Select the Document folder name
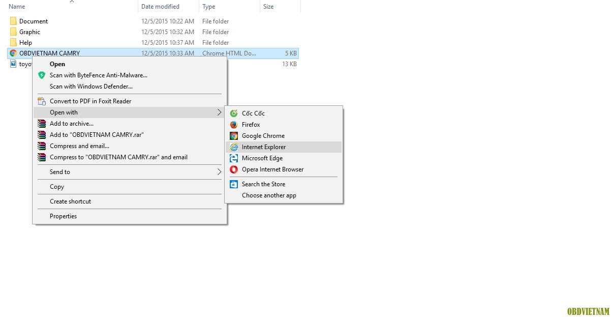The height and width of the screenshot is (317, 613). click(x=34, y=21)
